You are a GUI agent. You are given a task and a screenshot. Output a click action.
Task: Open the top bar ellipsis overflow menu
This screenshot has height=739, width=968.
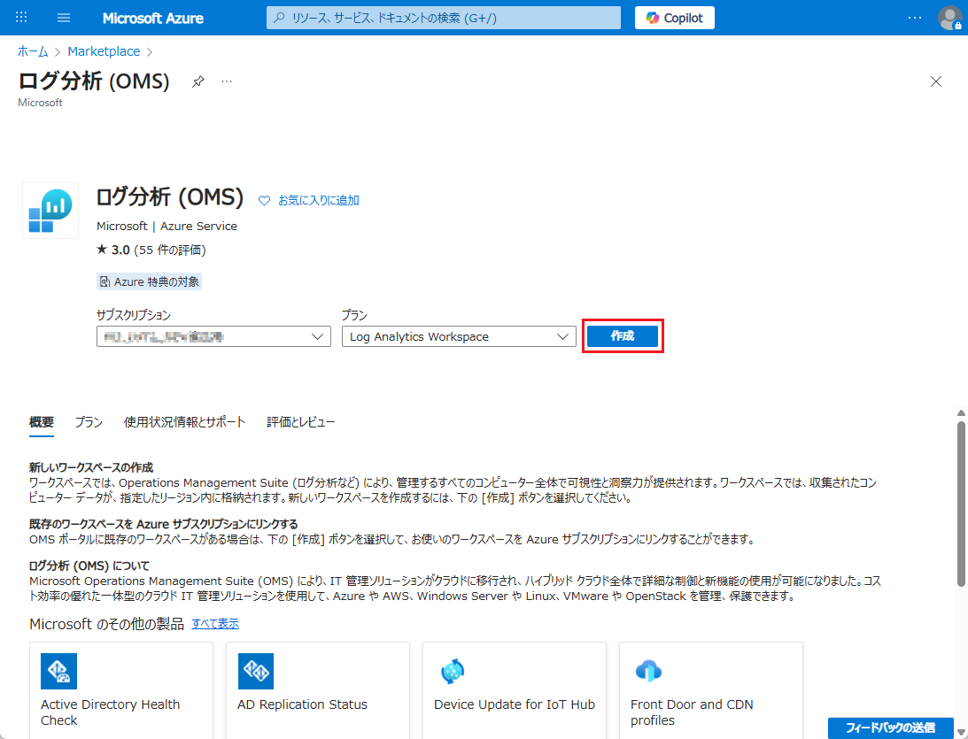click(x=915, y=18)
